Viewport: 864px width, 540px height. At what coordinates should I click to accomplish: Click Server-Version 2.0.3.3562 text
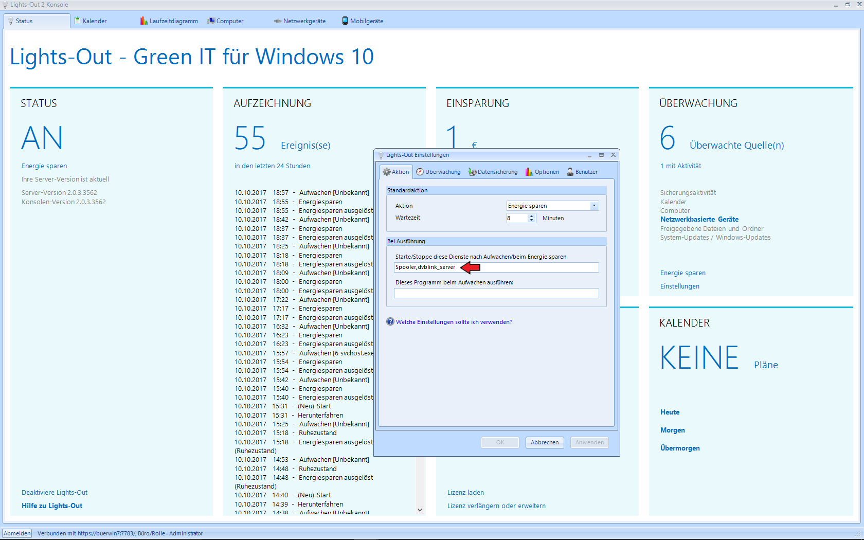[59, 193]
